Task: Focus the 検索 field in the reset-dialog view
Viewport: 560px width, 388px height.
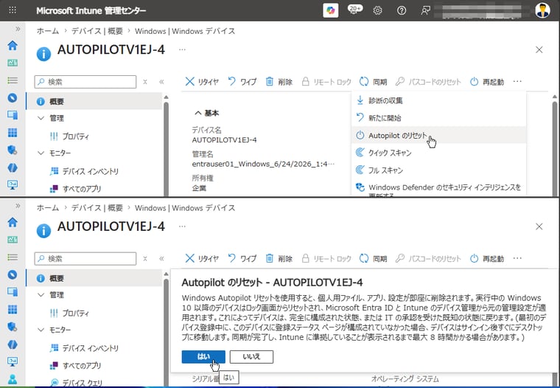Action: (85, 259)
